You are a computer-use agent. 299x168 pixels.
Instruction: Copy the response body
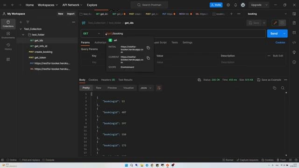(x=274, y=88)
